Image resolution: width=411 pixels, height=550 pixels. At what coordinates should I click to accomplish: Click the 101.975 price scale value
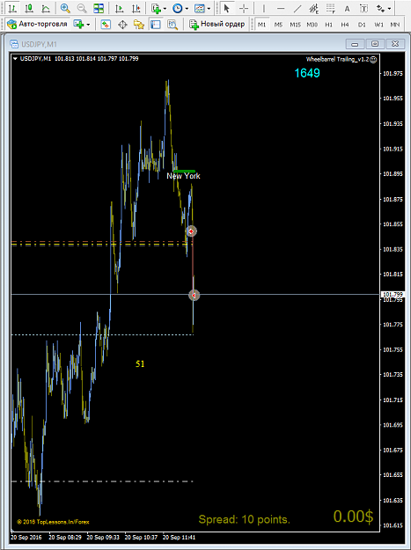click(393, 73)
